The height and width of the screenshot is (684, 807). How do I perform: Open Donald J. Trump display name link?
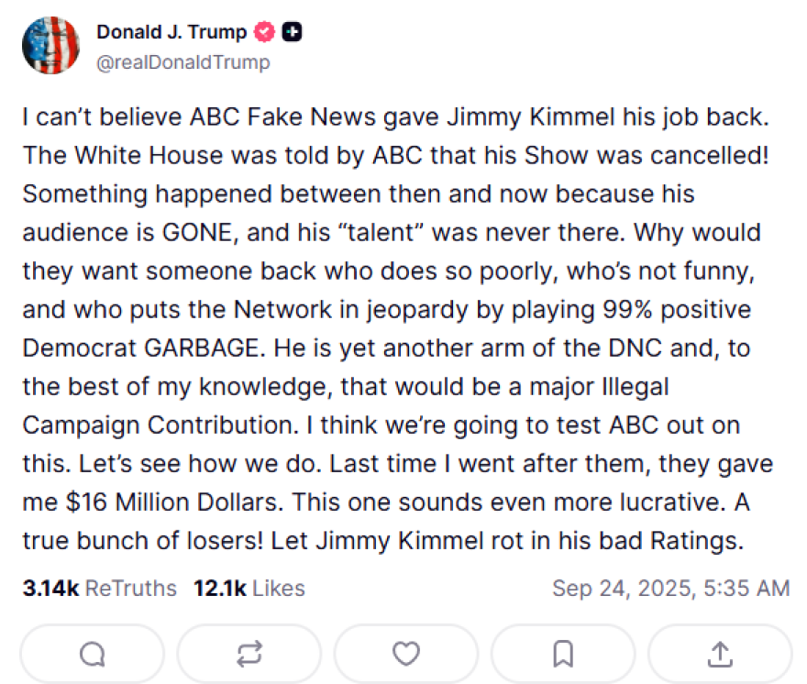click(171, 32)
